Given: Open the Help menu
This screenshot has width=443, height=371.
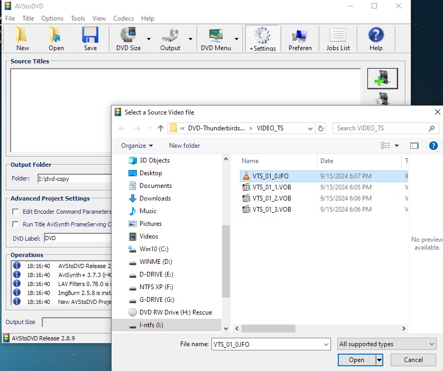Looking at the screenshot, I should [x=147, y=18].
